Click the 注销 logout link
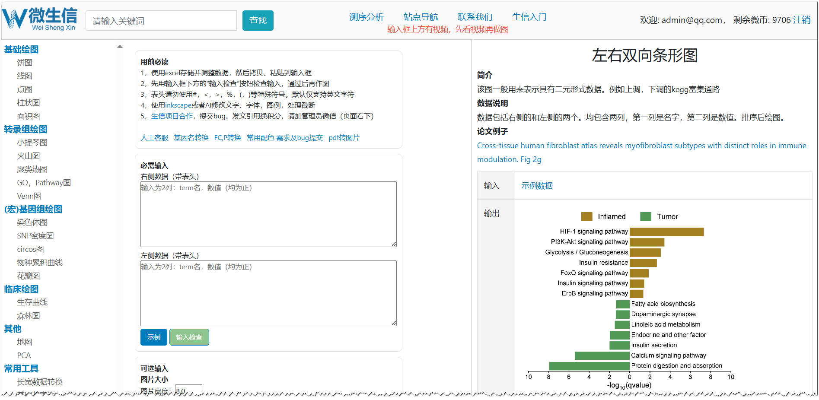The width and height of the screenshot is (819, 400). pos(802,20)
